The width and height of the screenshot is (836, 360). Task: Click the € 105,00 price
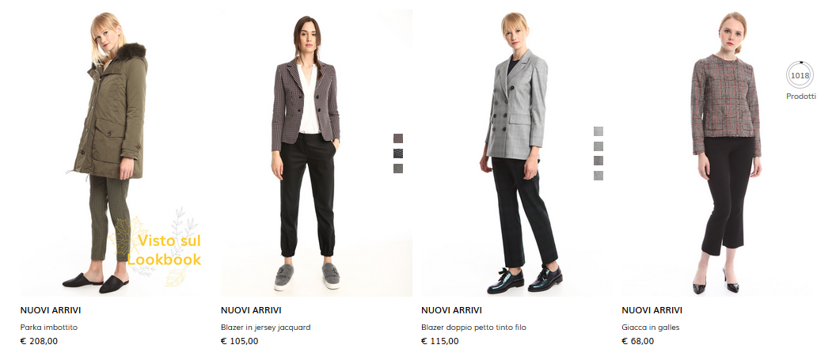(x=239, y=341)
